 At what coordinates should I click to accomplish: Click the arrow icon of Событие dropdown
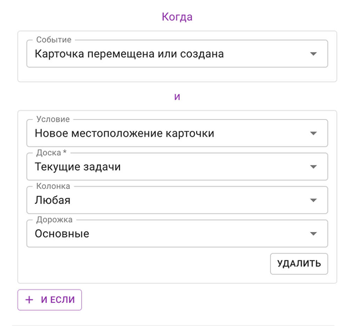coord(313,54)
